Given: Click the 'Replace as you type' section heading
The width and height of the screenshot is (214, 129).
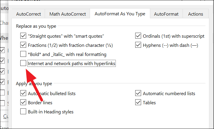Looking at the screenshot, I should pos(36,26).
